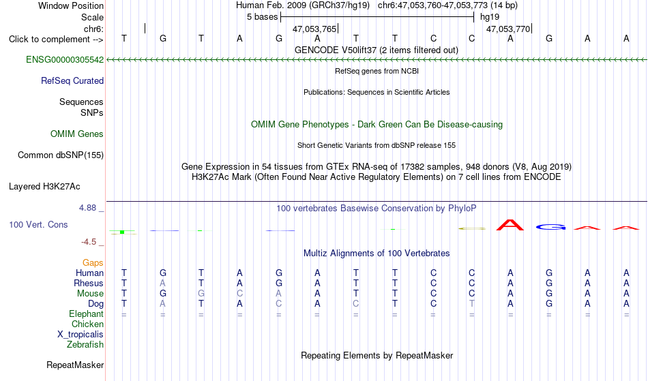Click the Sequences track label

(81, 102)
